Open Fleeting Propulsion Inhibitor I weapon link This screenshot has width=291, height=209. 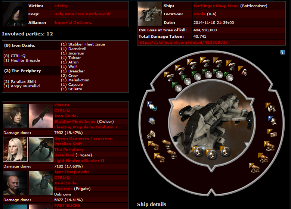click(86, 127)
